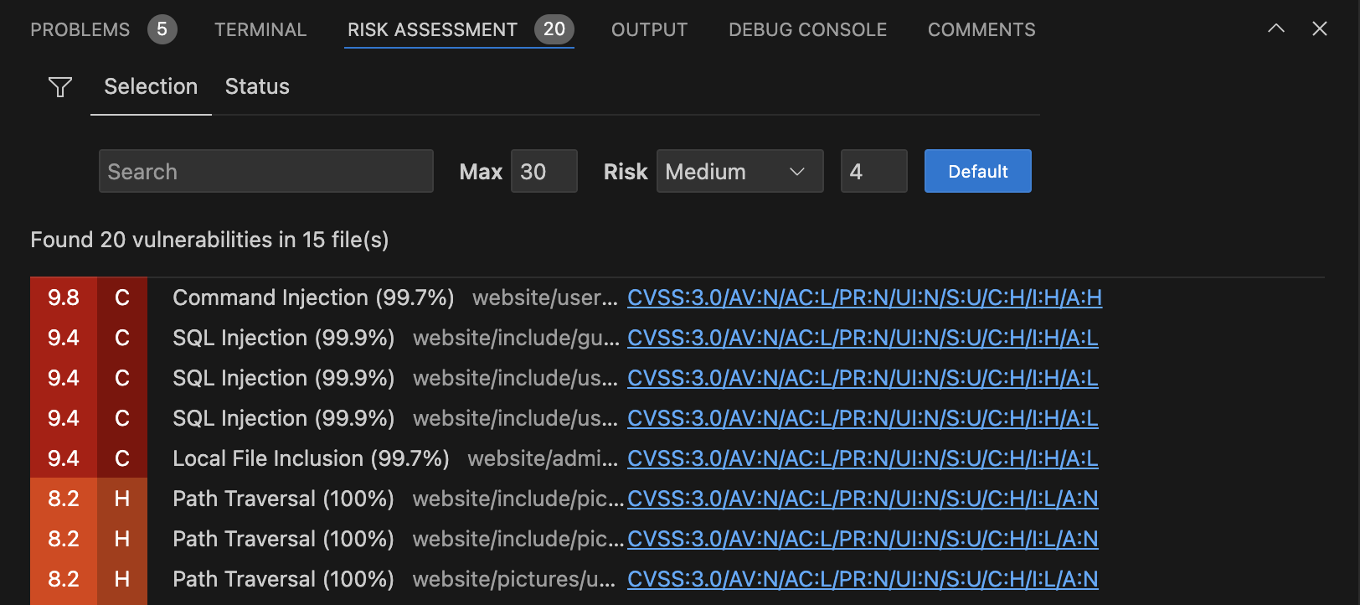Click the filter funnel icon
This screenshot has height=605, width=1360.
[60, 87]
